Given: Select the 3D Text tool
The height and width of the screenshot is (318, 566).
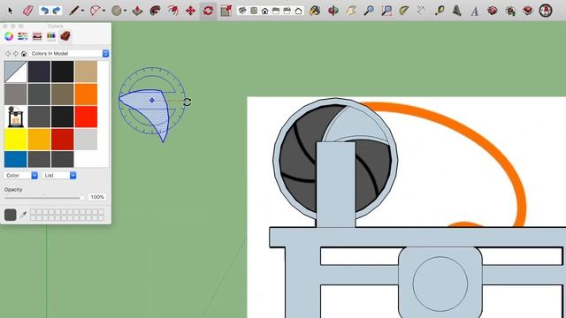Looking at the screenshot, I should (x=457, y=11).
